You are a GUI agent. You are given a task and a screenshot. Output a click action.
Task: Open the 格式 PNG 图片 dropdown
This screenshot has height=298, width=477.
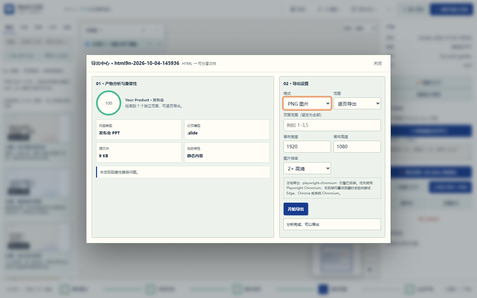click(x=307, y=103)
